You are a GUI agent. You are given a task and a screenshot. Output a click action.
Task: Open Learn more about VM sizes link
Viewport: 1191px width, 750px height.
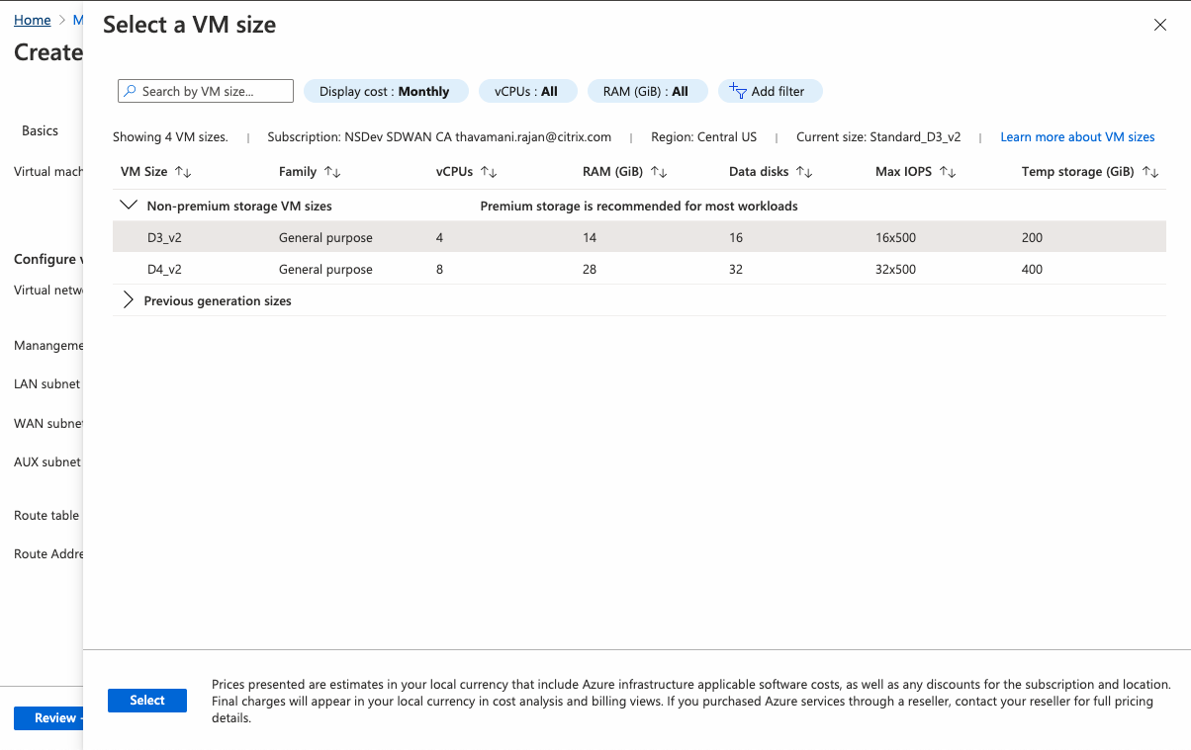1077,137
